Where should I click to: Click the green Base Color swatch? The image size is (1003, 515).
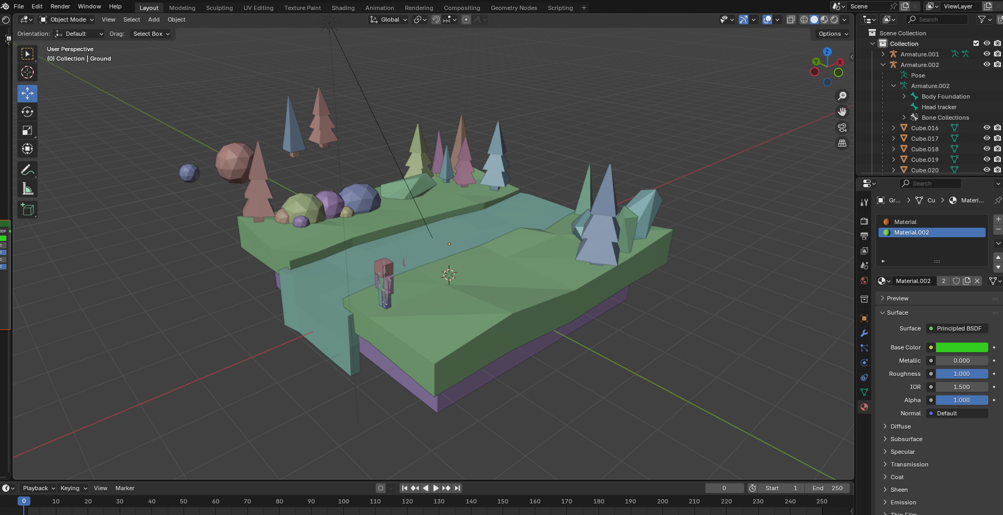[961, 347]
